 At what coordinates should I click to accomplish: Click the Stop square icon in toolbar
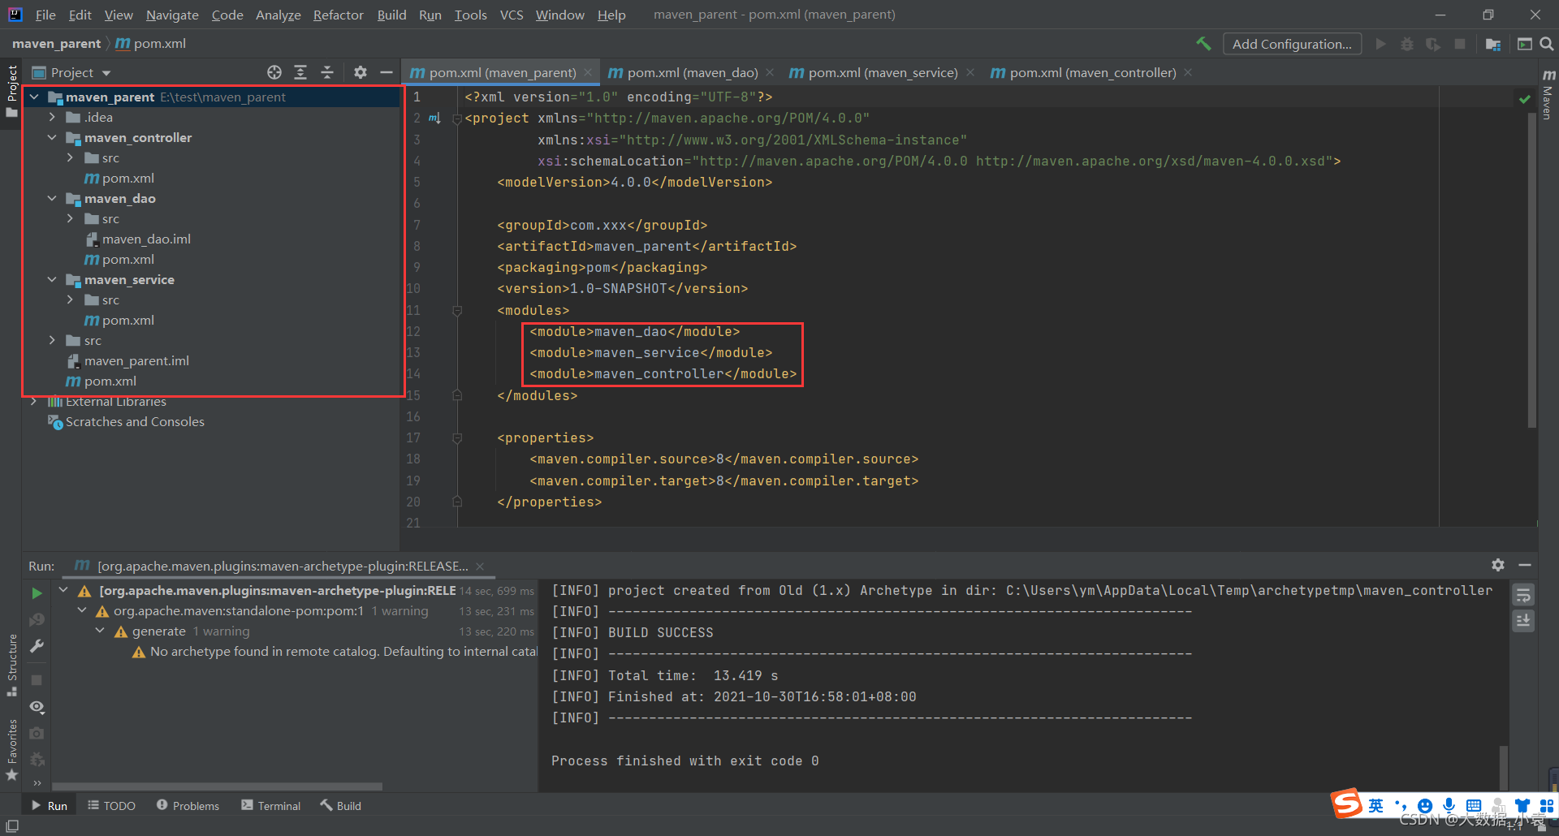1460,44
